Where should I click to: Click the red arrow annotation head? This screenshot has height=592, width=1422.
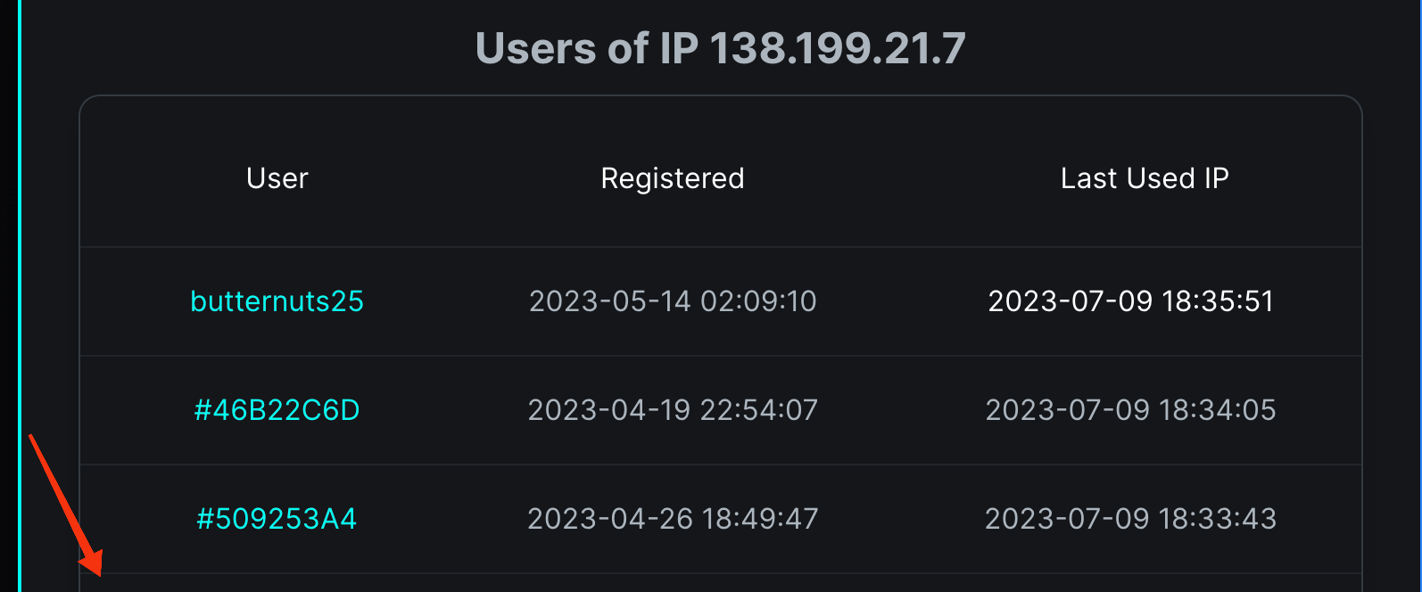pyautogui.click(x=92, y=562)
